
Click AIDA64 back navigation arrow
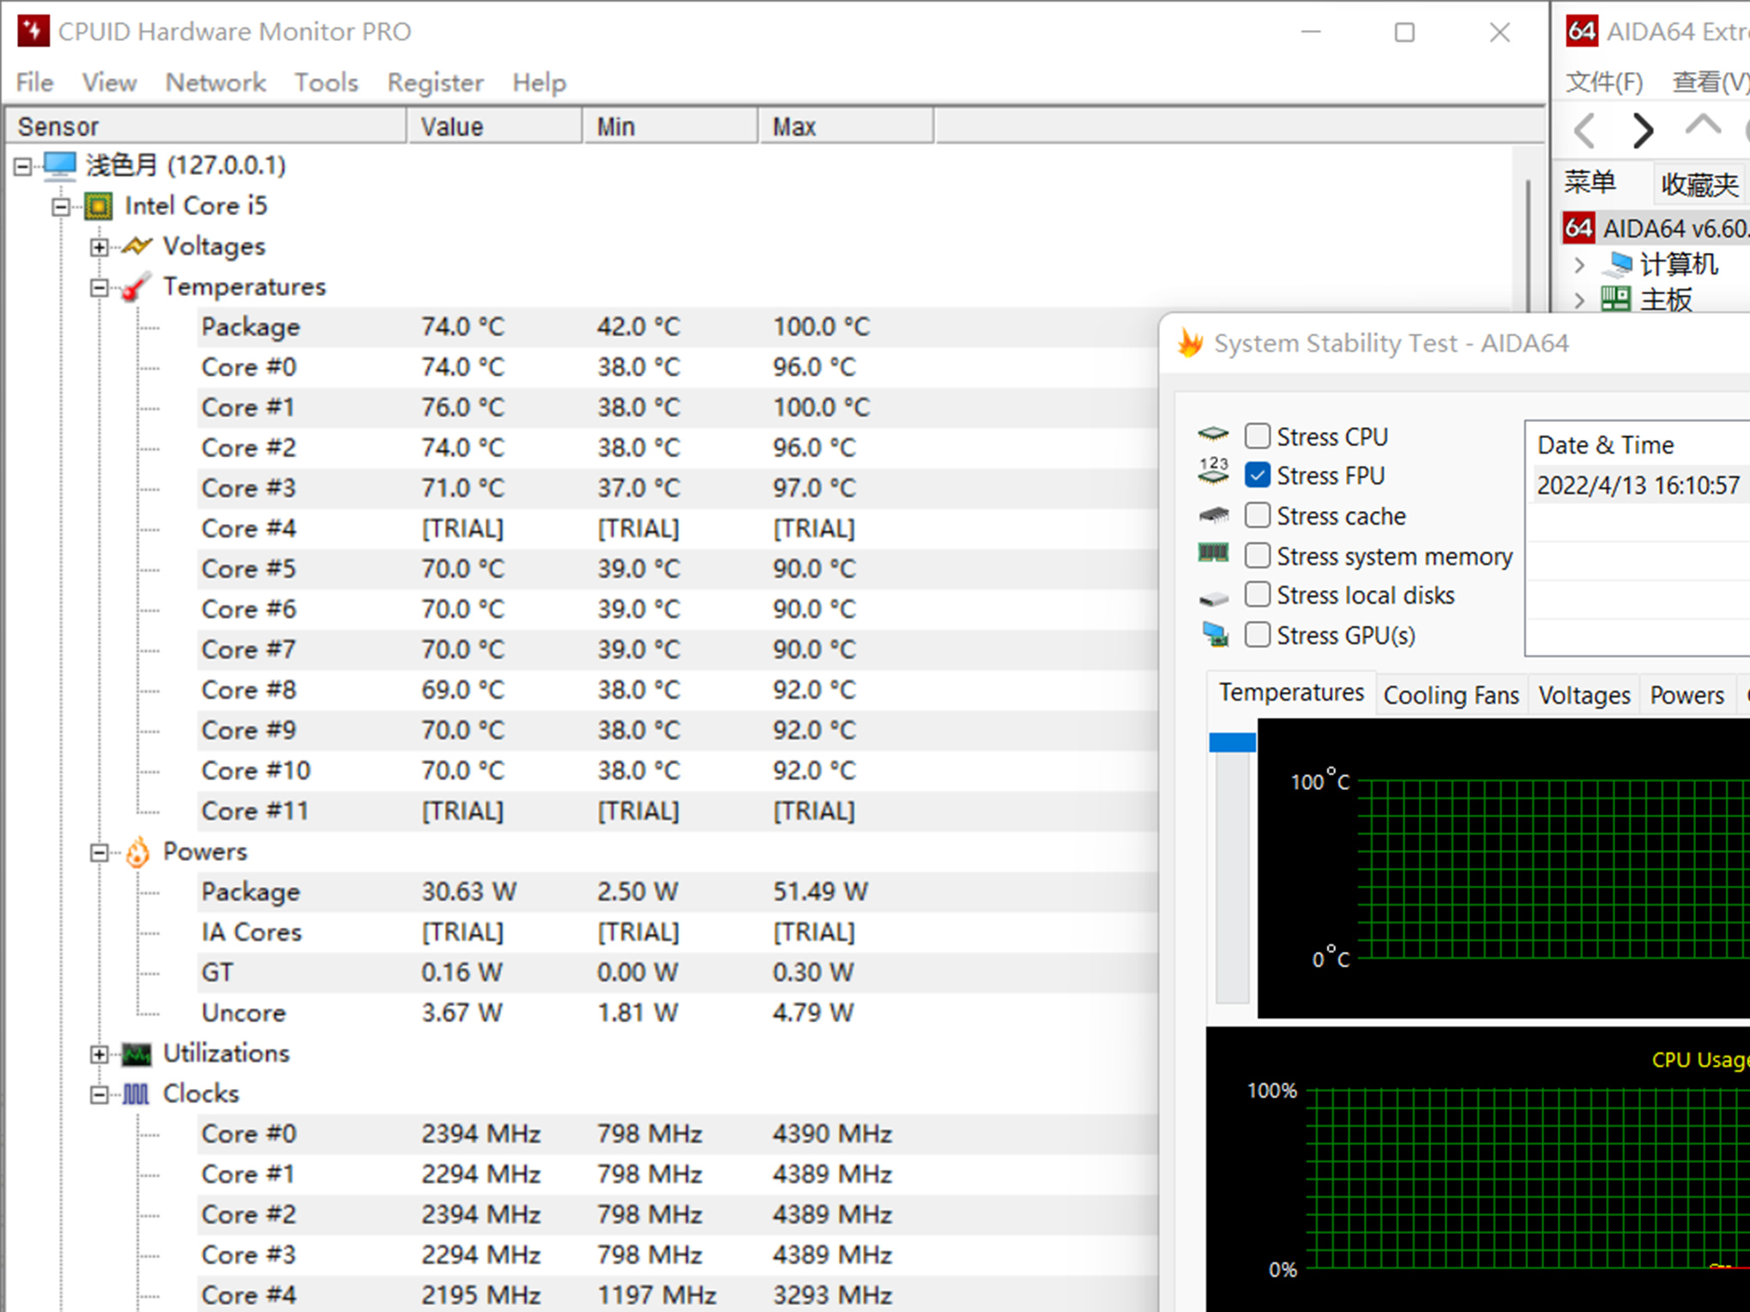(x=1585, y=130)
